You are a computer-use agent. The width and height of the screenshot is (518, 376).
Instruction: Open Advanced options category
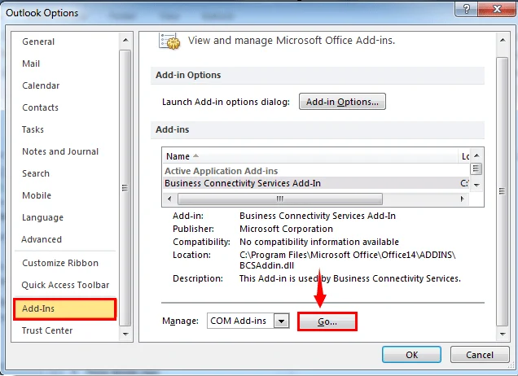click(x=42, y=239)
